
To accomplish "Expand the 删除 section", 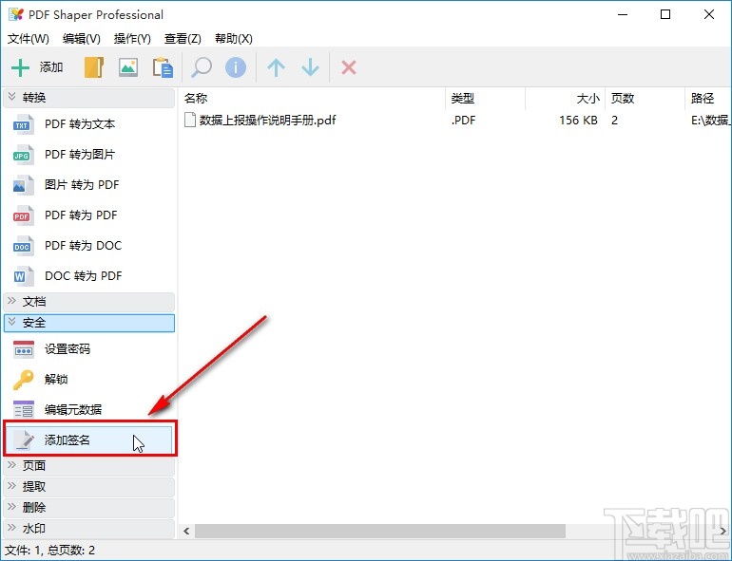I will [x=88, y=508].
